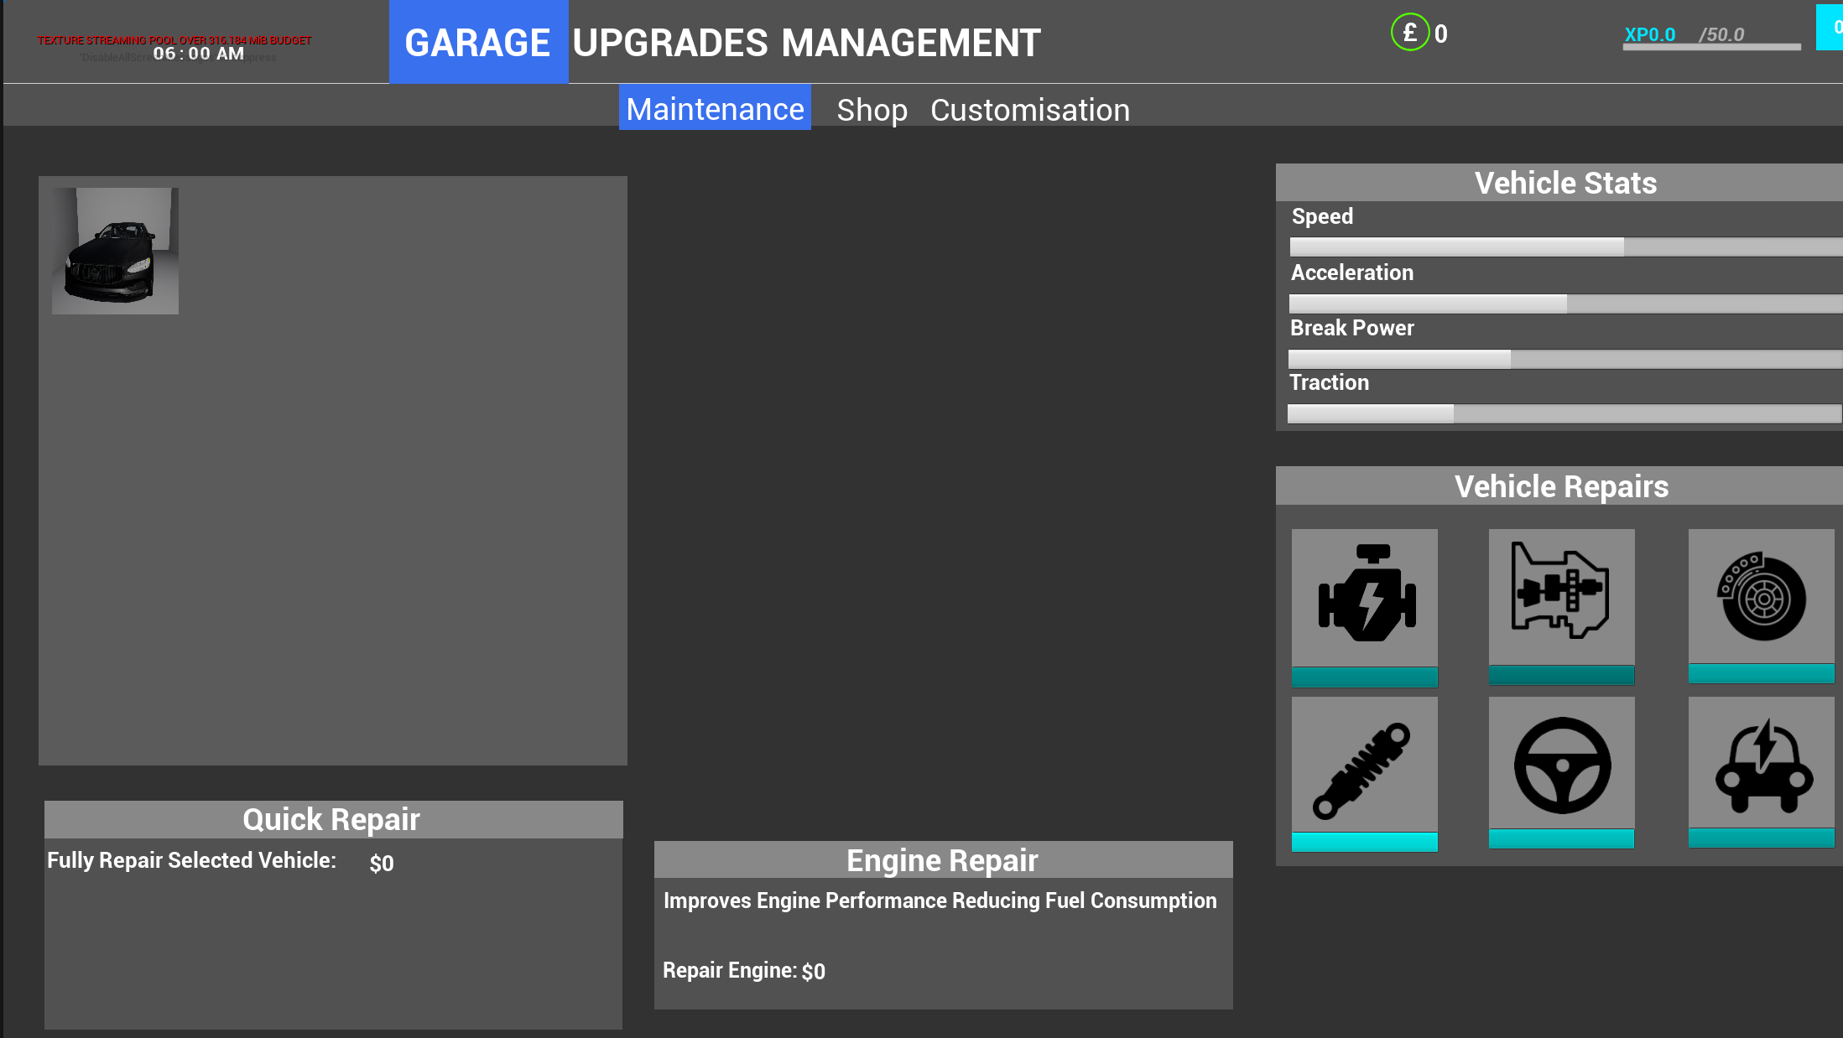Click the XP progress bar

1711,46
